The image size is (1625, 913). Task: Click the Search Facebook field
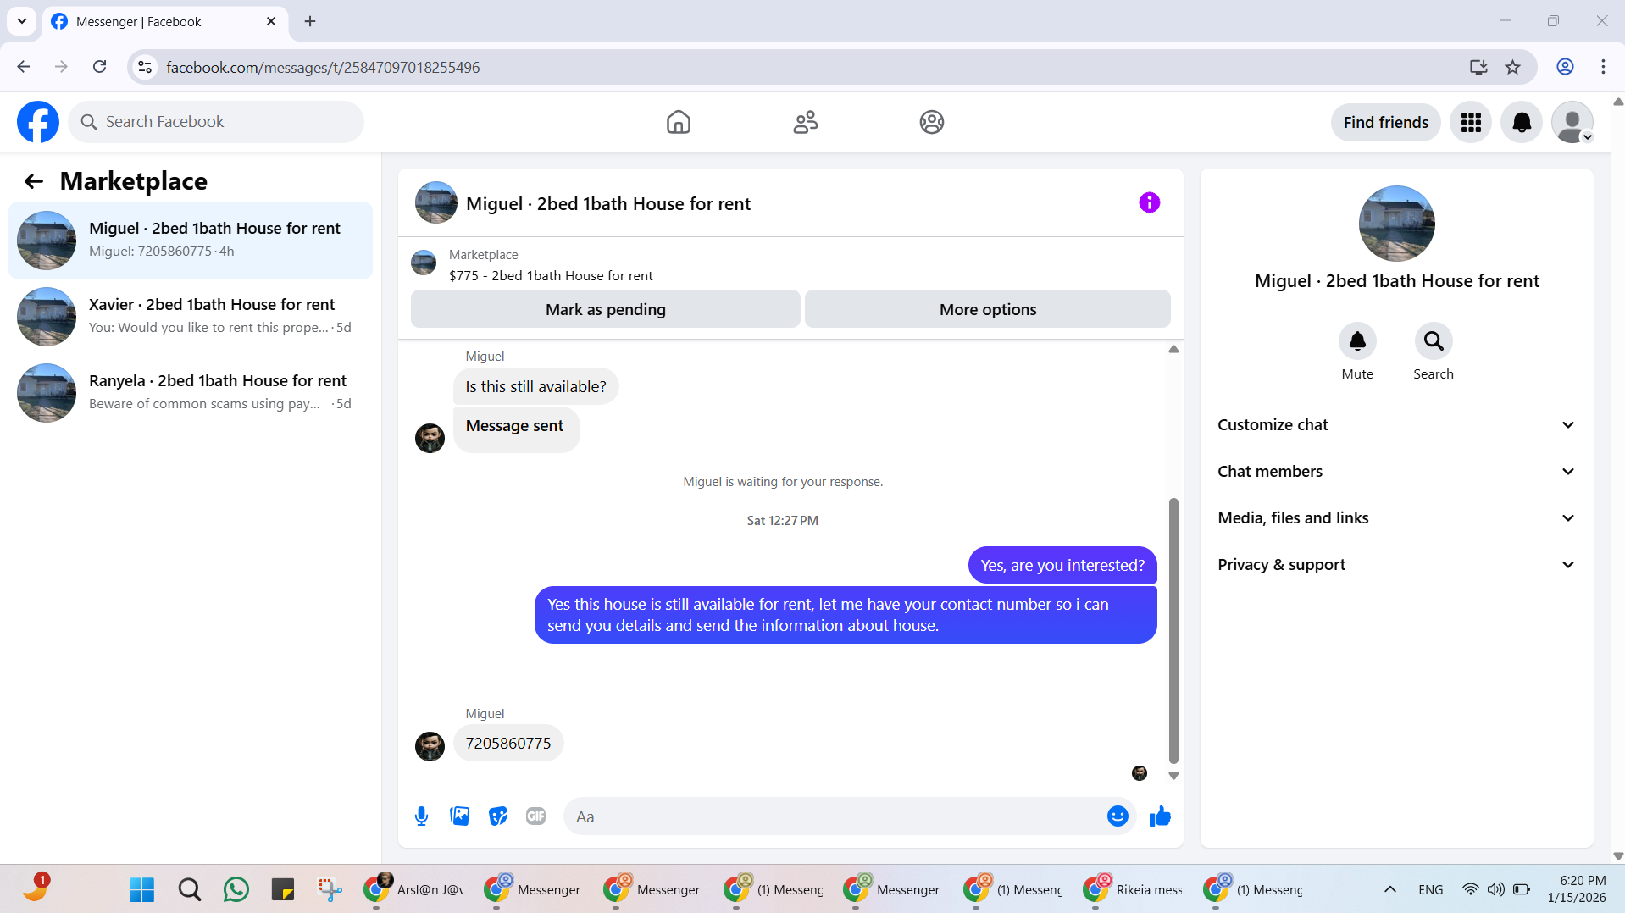[216, 122]
